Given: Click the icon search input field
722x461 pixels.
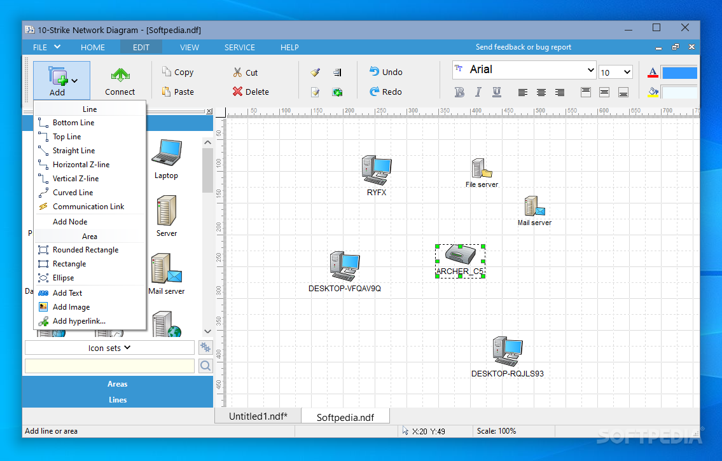Looking at the screenshot, I should click(109, 366).
